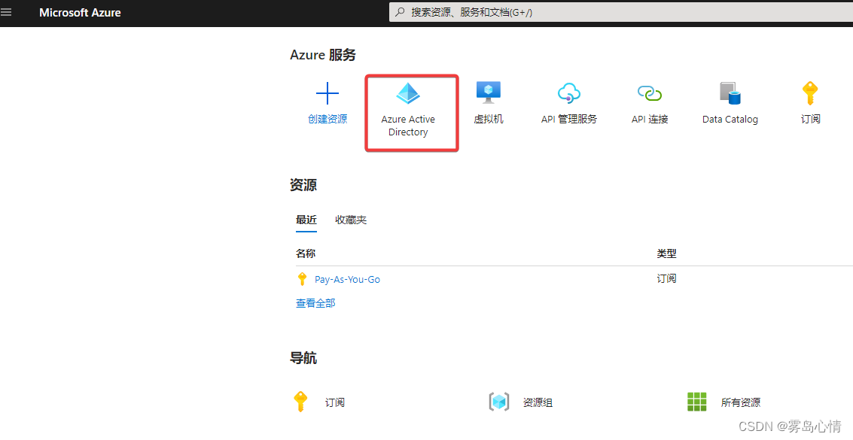Open the Data Catalog icon
853x440 pixels.
[730, 93]
